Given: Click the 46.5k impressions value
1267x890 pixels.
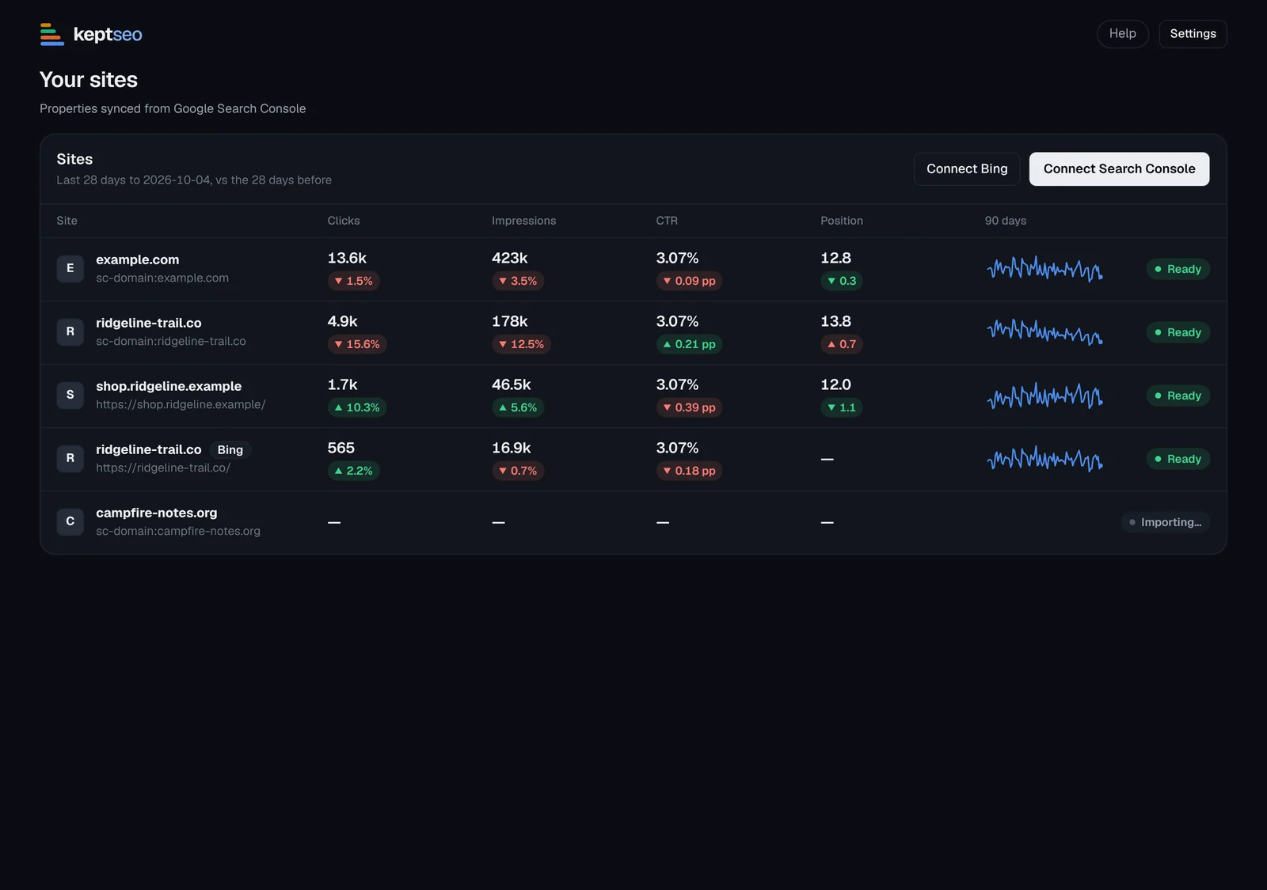Looking at the screenshot, I should [512, 384].
